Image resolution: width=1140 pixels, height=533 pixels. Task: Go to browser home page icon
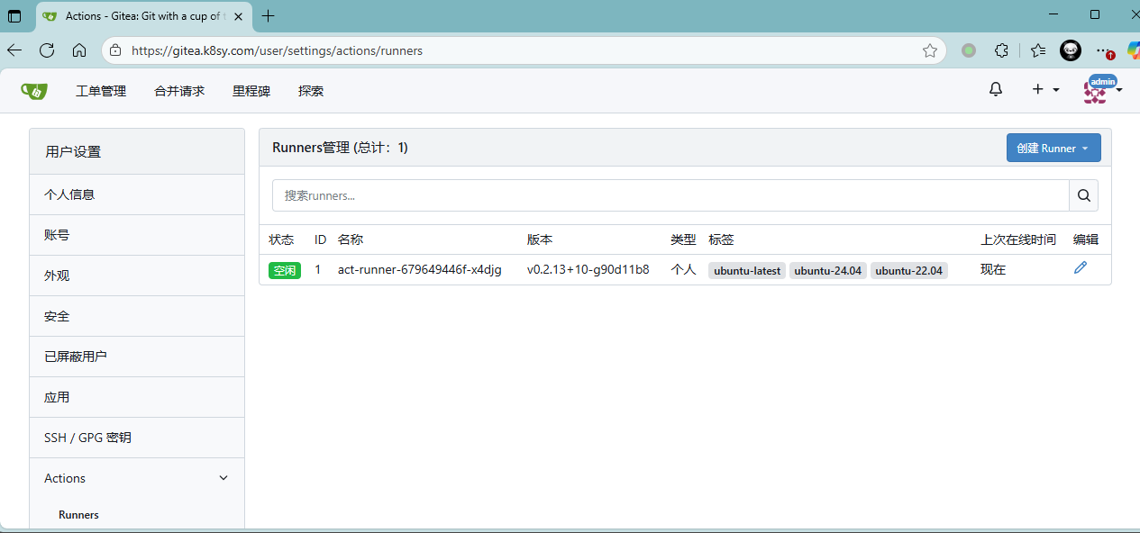79,50
